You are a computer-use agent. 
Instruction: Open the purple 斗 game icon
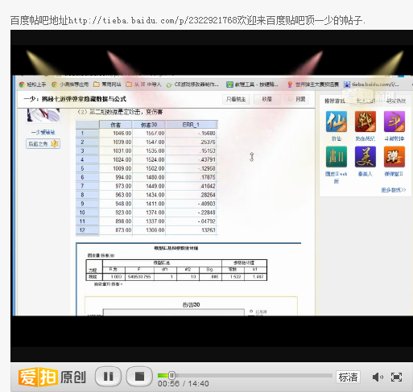pos(394,122)
